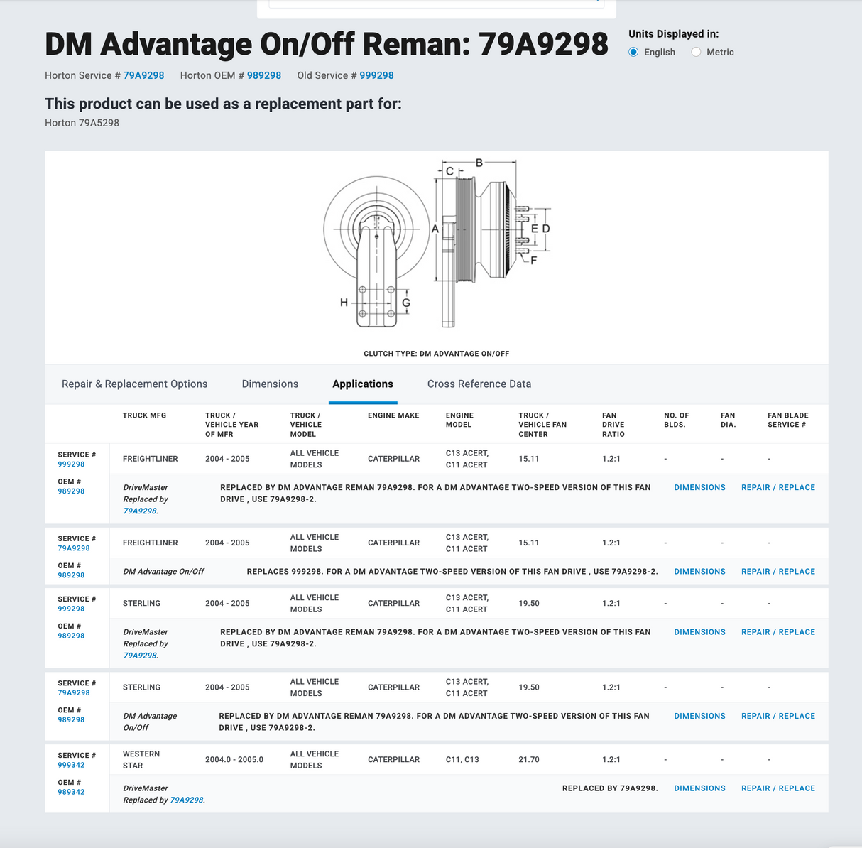862x848 pixels.
Task: Click the page title DM Advantage On/Off Reman
Action: point(327,44)
